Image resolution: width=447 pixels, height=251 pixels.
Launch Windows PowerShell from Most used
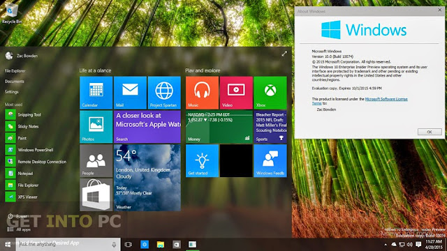29,150
